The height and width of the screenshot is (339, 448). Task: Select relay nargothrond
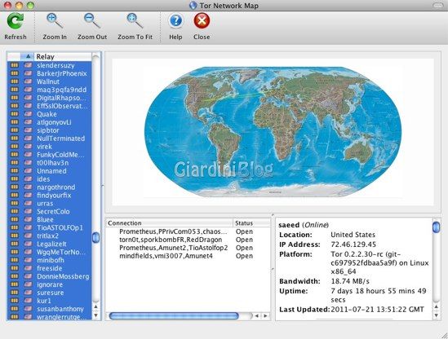click(x=56, y=187)
